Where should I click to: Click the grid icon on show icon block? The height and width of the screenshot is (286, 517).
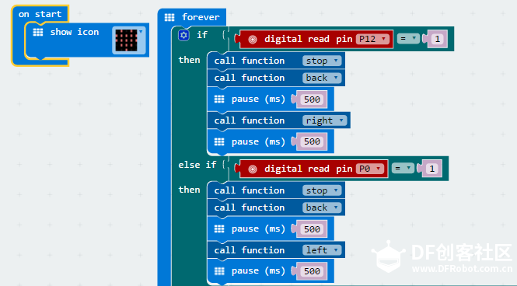[38, 32]
